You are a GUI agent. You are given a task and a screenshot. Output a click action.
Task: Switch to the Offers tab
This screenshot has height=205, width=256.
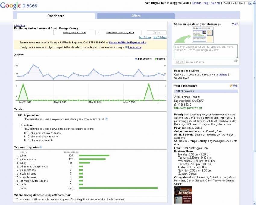pos(136,16)
